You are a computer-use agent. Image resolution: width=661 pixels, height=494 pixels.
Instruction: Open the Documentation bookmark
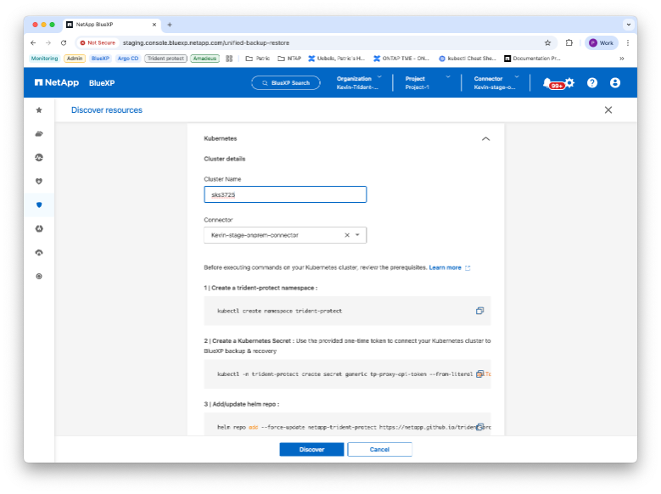click(x=532, y=59)
